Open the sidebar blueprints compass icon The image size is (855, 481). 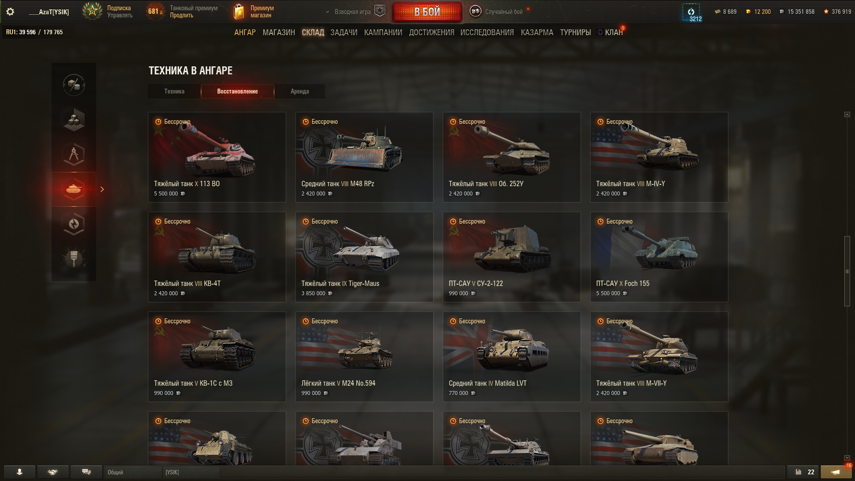click(74, 154)
